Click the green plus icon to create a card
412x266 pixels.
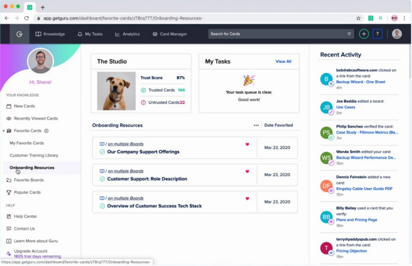coord(364,34)
